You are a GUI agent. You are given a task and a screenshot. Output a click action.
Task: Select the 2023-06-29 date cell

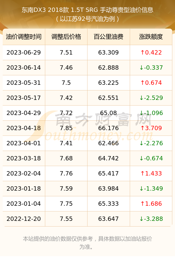[24, 53]
